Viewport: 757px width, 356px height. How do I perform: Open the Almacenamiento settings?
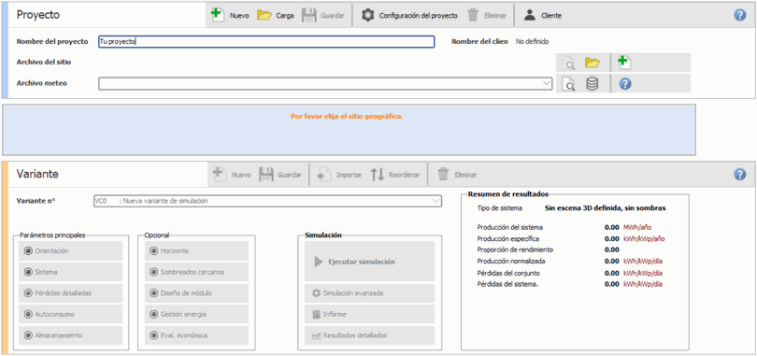(x=70, y=335)
